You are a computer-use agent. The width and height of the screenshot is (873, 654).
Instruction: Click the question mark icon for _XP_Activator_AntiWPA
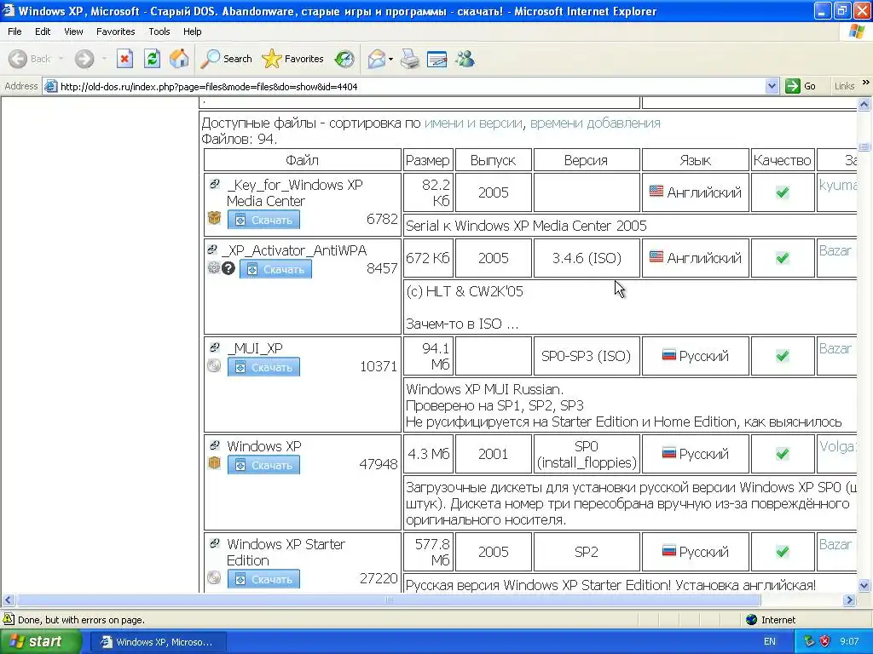[228, 268]
